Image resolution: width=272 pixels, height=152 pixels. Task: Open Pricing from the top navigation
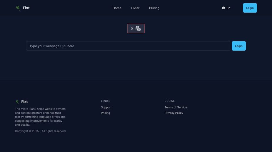154,8
